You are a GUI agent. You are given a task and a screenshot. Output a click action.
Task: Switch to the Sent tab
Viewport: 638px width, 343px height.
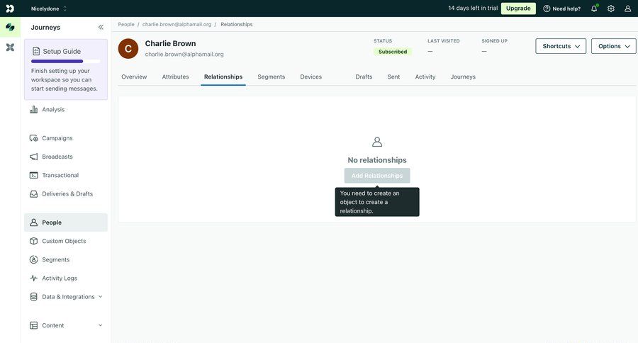click(393, 77)
